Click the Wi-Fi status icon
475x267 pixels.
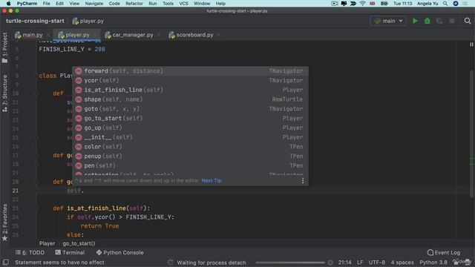coord(363,3)
